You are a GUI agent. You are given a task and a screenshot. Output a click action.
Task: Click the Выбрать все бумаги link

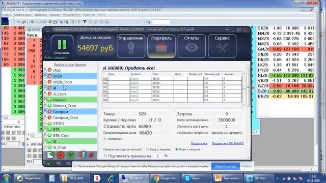(x=70, y=65)
